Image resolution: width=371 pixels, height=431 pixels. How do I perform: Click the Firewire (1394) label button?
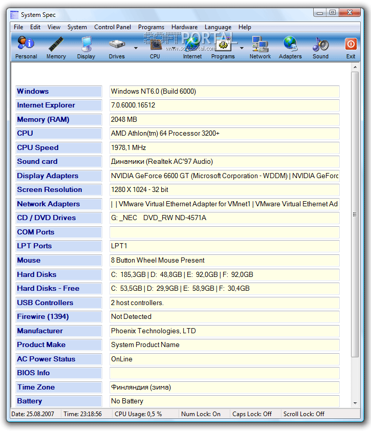point(59,317)
